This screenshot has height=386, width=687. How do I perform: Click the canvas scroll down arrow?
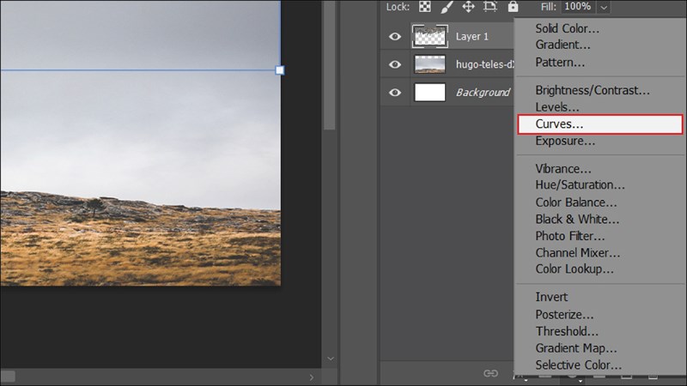pos(331,359)
